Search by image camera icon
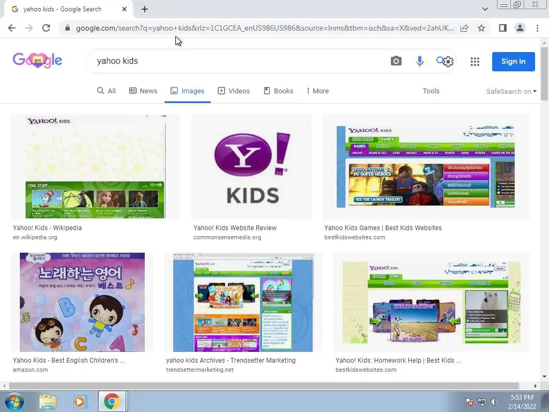 396,61
